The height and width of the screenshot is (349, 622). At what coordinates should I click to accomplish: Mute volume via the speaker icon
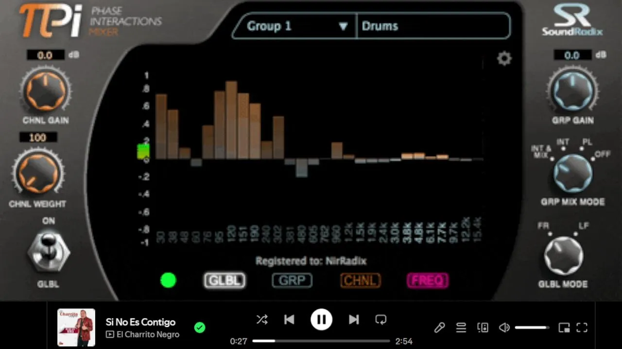point(504,328)
